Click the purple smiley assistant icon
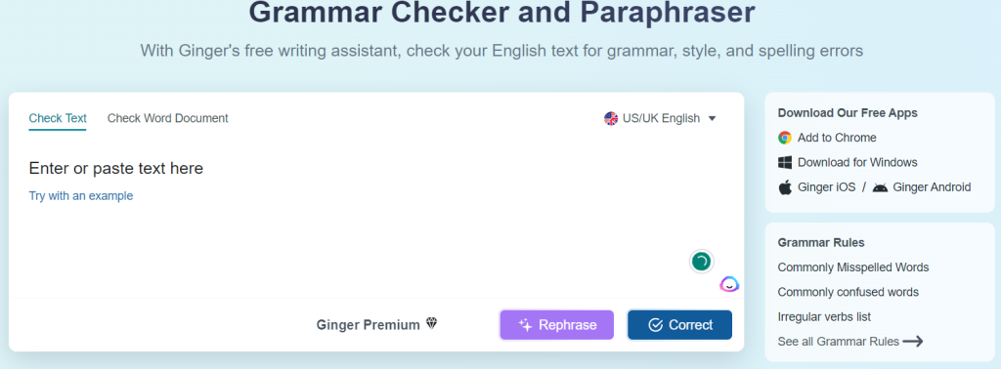This screenshot has height=369, width=1001. tap(729, 284)
